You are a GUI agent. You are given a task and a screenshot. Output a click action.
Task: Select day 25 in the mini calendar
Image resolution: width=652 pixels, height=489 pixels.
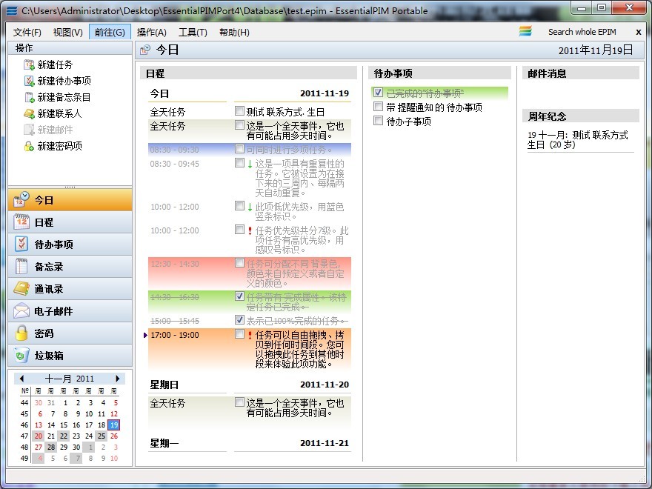click(102, 436)
